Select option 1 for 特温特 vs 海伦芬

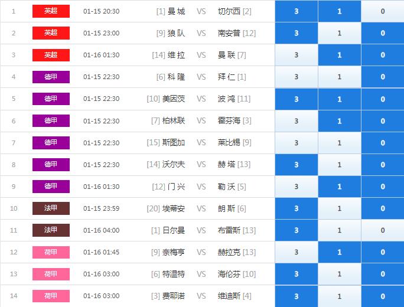coord(340,274)
